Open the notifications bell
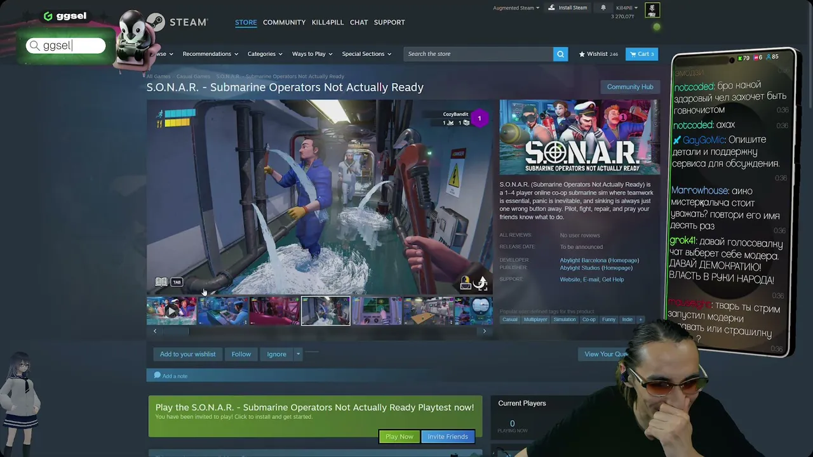 [x=603, y=8]
